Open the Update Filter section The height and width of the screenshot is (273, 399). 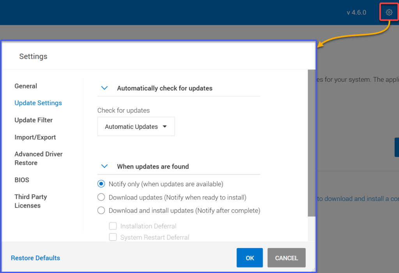(x=34, y=120)
